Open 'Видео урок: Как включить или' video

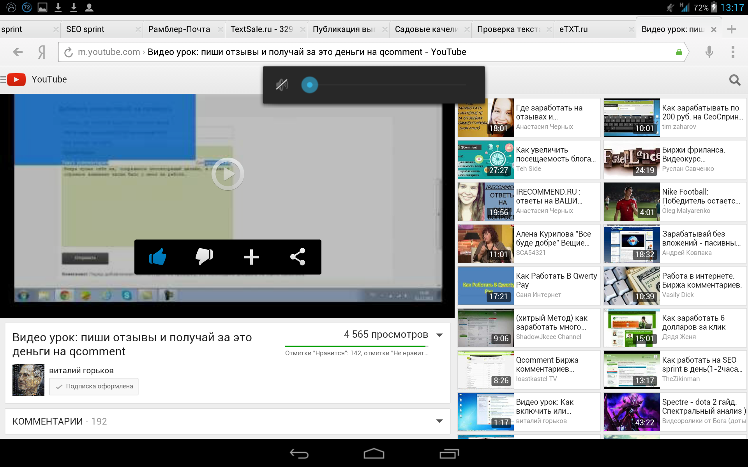[x=529, y=412]
